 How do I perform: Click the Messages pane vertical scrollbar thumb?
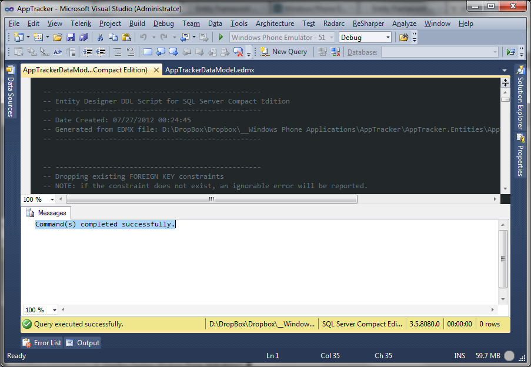pyautogui.click(x=503, y=259)
